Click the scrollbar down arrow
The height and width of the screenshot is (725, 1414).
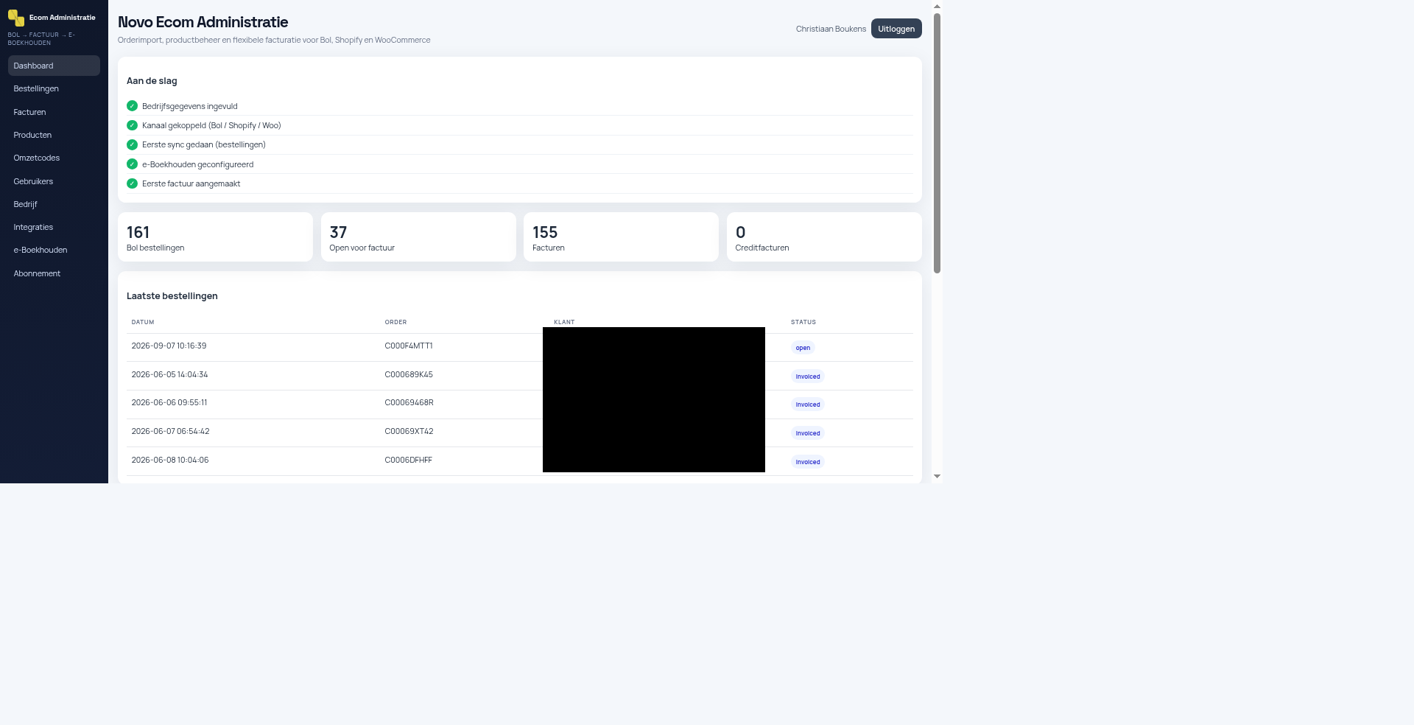pos(937,477)
